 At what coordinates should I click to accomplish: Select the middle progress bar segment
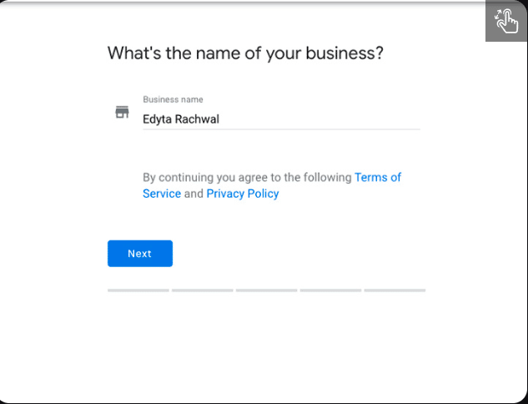pos(266,290)
